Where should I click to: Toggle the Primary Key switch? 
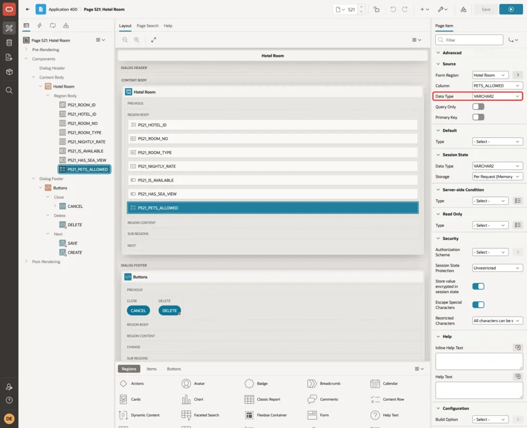tap(478, 117)
